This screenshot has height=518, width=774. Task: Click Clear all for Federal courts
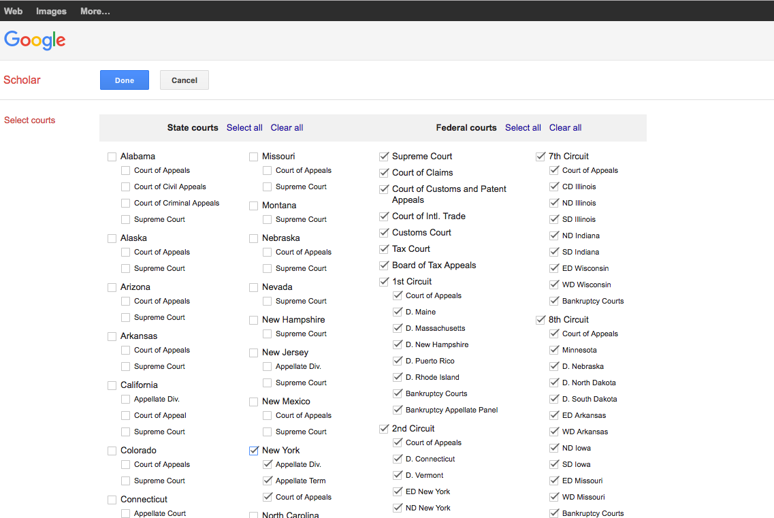pyautogui.click(x=565, y=127)
